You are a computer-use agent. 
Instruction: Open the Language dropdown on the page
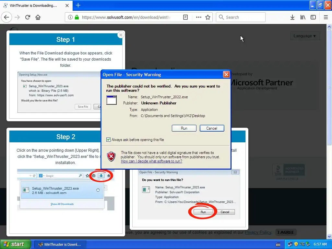pos(305,36)
